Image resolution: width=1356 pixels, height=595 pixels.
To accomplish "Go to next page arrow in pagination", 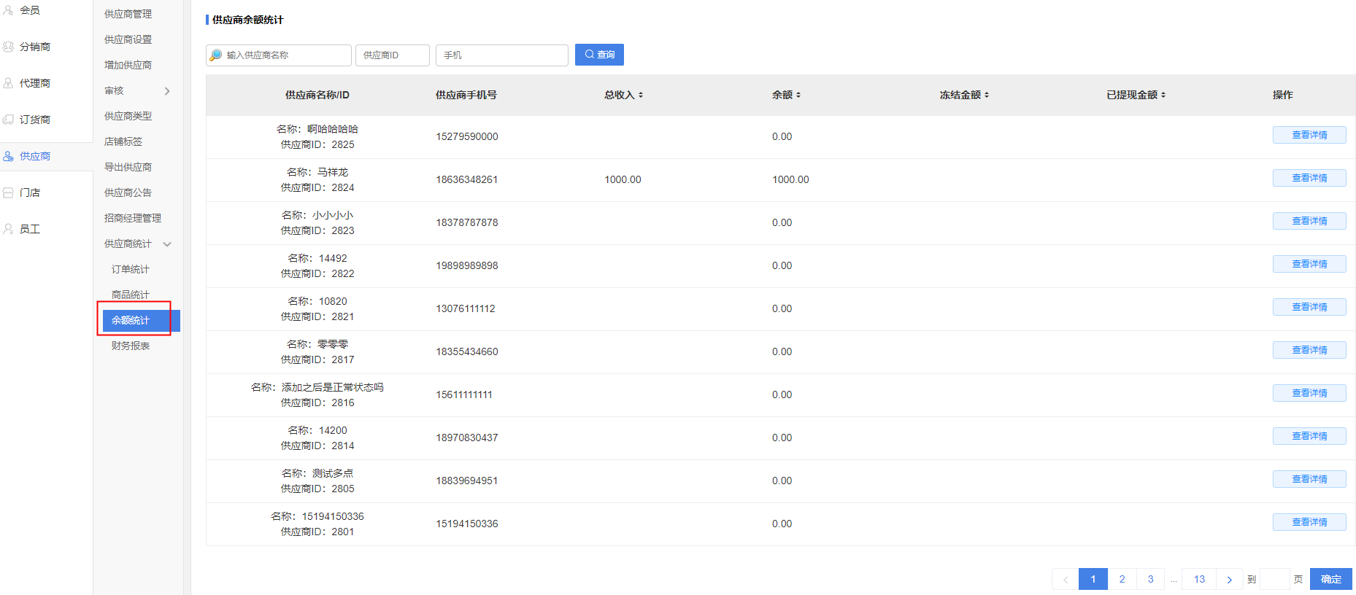I will point(1230,580).
